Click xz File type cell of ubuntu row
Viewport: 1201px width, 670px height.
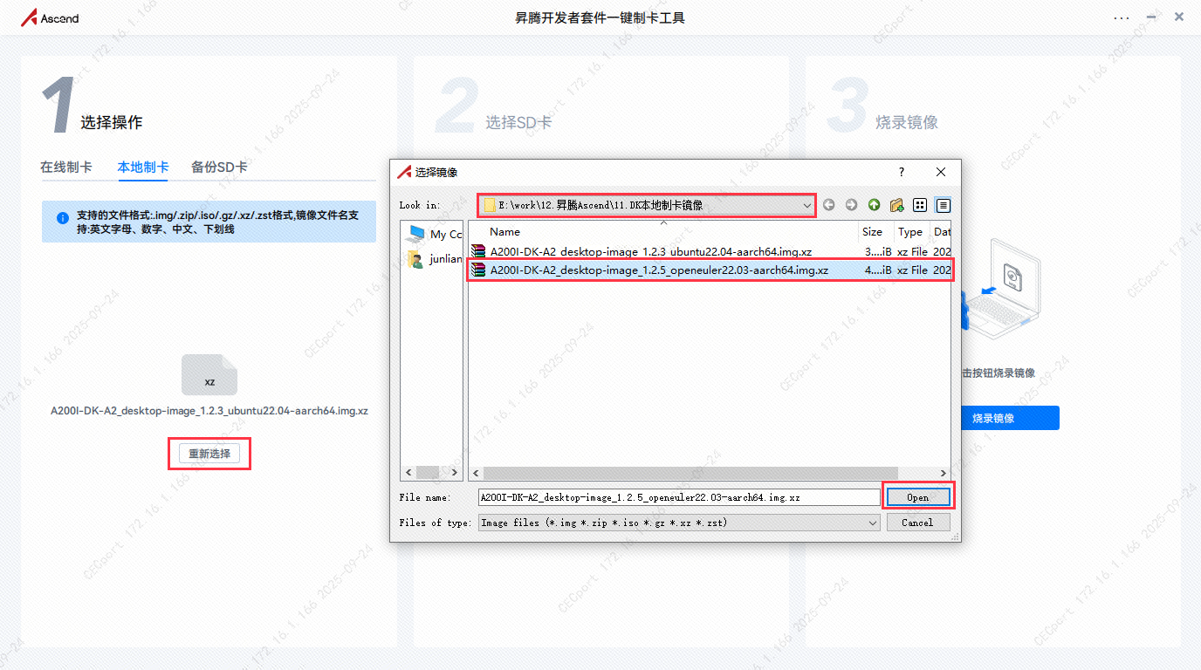pos(912,252)
